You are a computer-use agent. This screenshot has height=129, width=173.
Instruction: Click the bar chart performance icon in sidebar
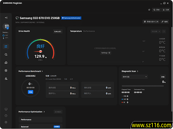6,63
